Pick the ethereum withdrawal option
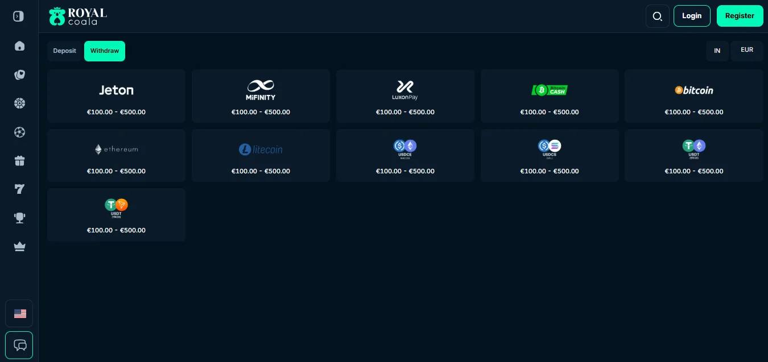Viewport: 768px width, 362px height. click(116, 155)
